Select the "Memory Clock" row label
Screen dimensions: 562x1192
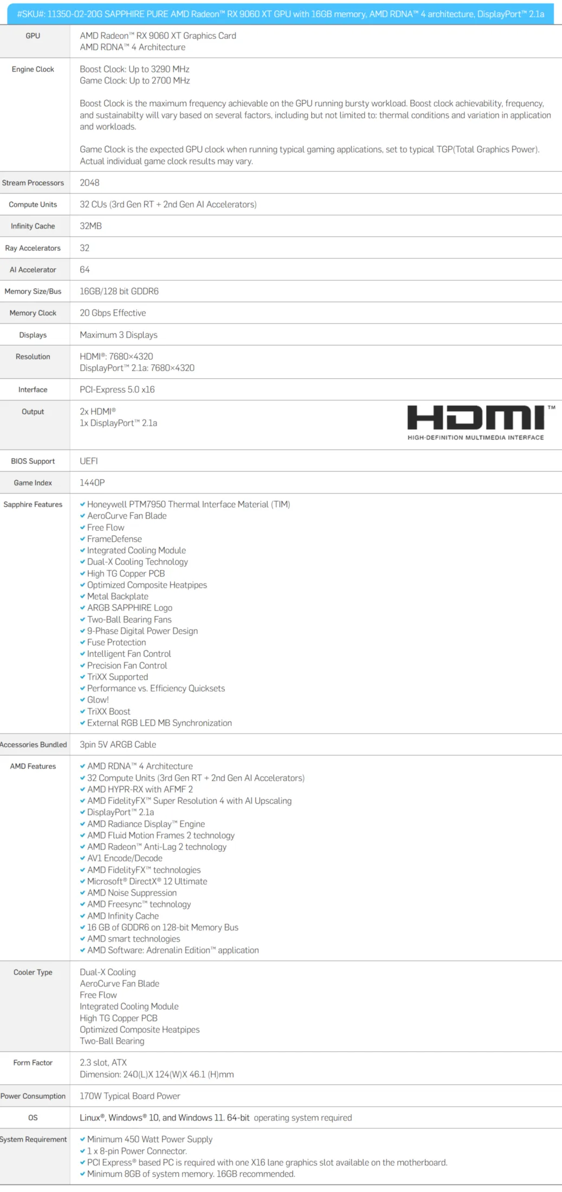pos(33,313)
